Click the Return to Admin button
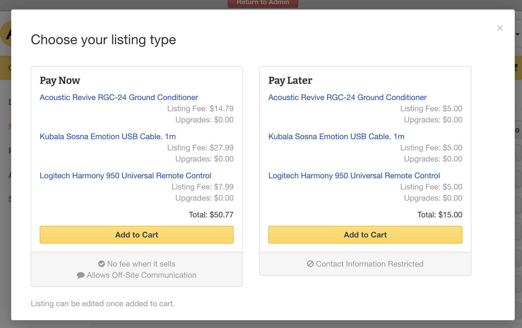The image size is (522, 328). [x=263, y=3]
